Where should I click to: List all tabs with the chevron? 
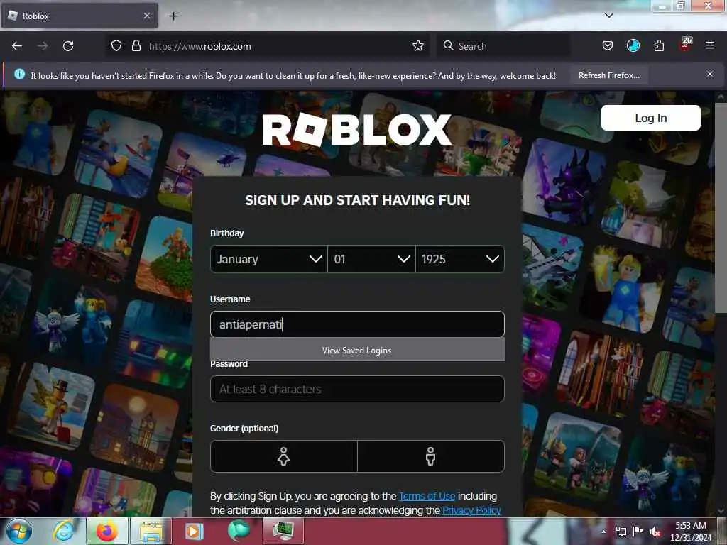[608, 16]
